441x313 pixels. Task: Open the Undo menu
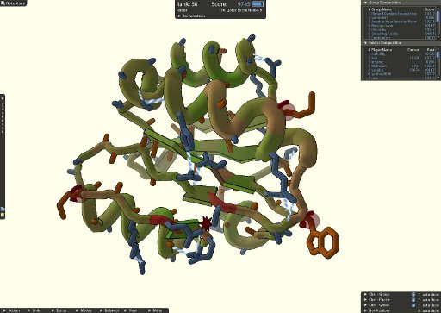[34, 310]
